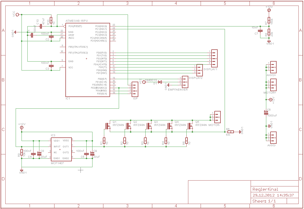Select gate resistor R1 symbol
This screenshot has width=304, height=209.
pyautogui.click(x=104, y=141)
